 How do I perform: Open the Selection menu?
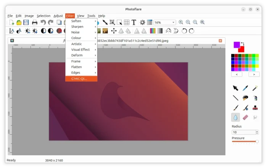(43, 16)
